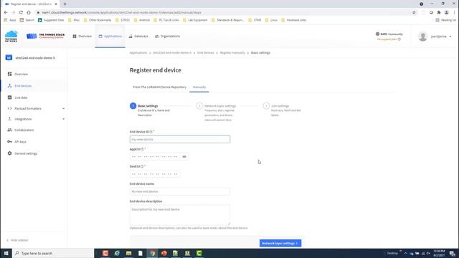
Task: Open Applications in the top navigation
Action: 110,37
